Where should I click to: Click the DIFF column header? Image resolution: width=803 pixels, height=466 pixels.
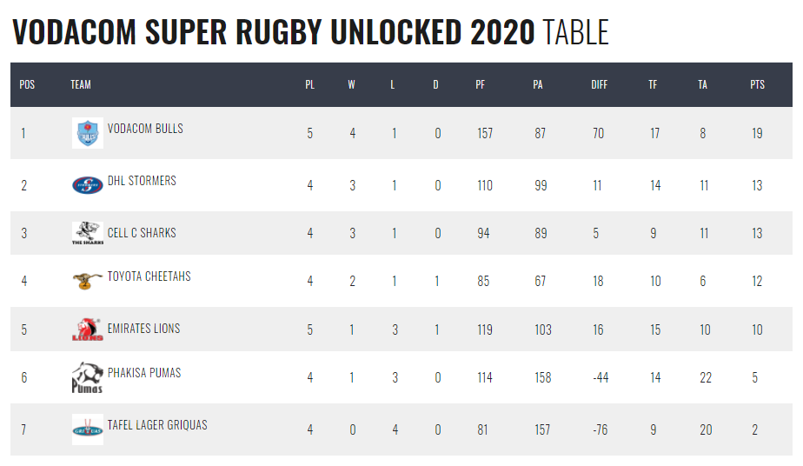coord(599,84)
